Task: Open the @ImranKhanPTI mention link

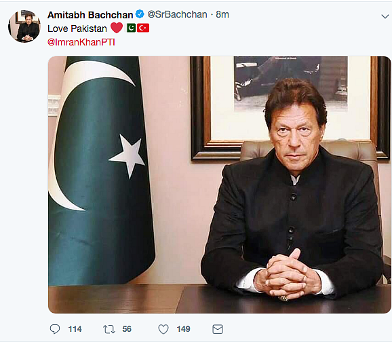Action: tap(81, 42)
